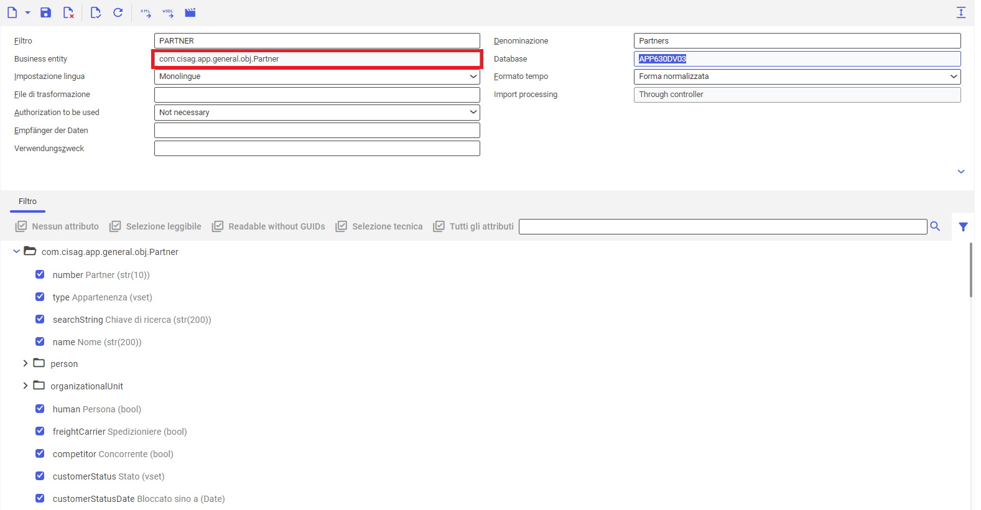
Task: Toggle searchString Chiave di ricerca checkbox
Action: (40, 319)
